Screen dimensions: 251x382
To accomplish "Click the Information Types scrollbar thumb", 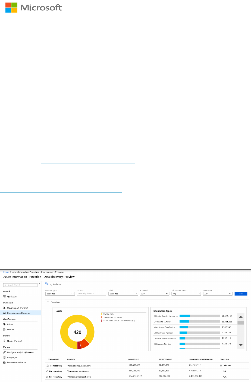I will [x=241, y=323].
